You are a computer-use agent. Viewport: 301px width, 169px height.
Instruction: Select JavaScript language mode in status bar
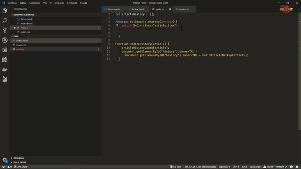255,167
